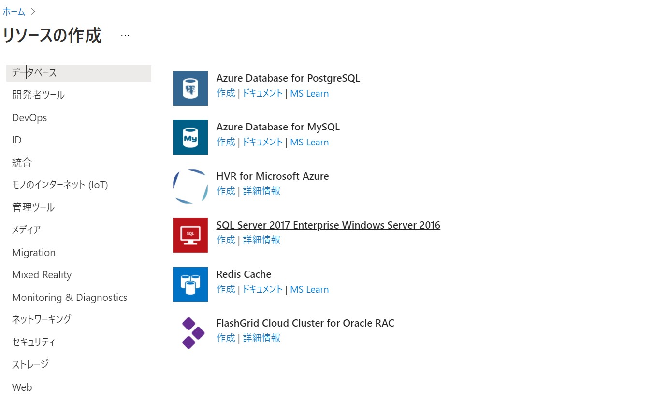Open 詳細情報 for SQL Server 2017 Enterprise
Image resolution: width=652 pixels, height=400 pixels.
pyautogui.click(x=261, y=240)
